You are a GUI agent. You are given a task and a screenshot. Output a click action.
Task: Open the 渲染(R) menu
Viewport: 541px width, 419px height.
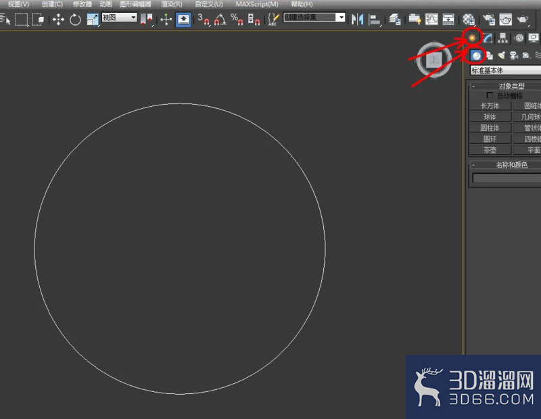pos(172,4)
